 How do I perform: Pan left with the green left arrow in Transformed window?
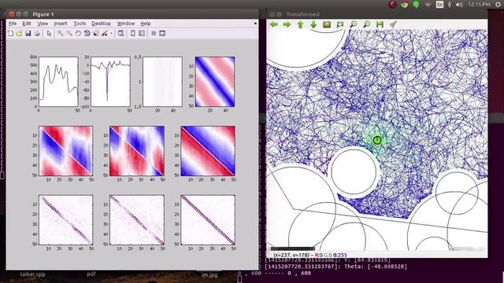coord(274,24)
